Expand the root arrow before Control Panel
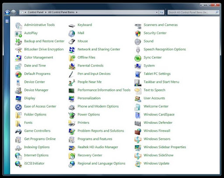224x178 pixels. (x=25, y=12)
